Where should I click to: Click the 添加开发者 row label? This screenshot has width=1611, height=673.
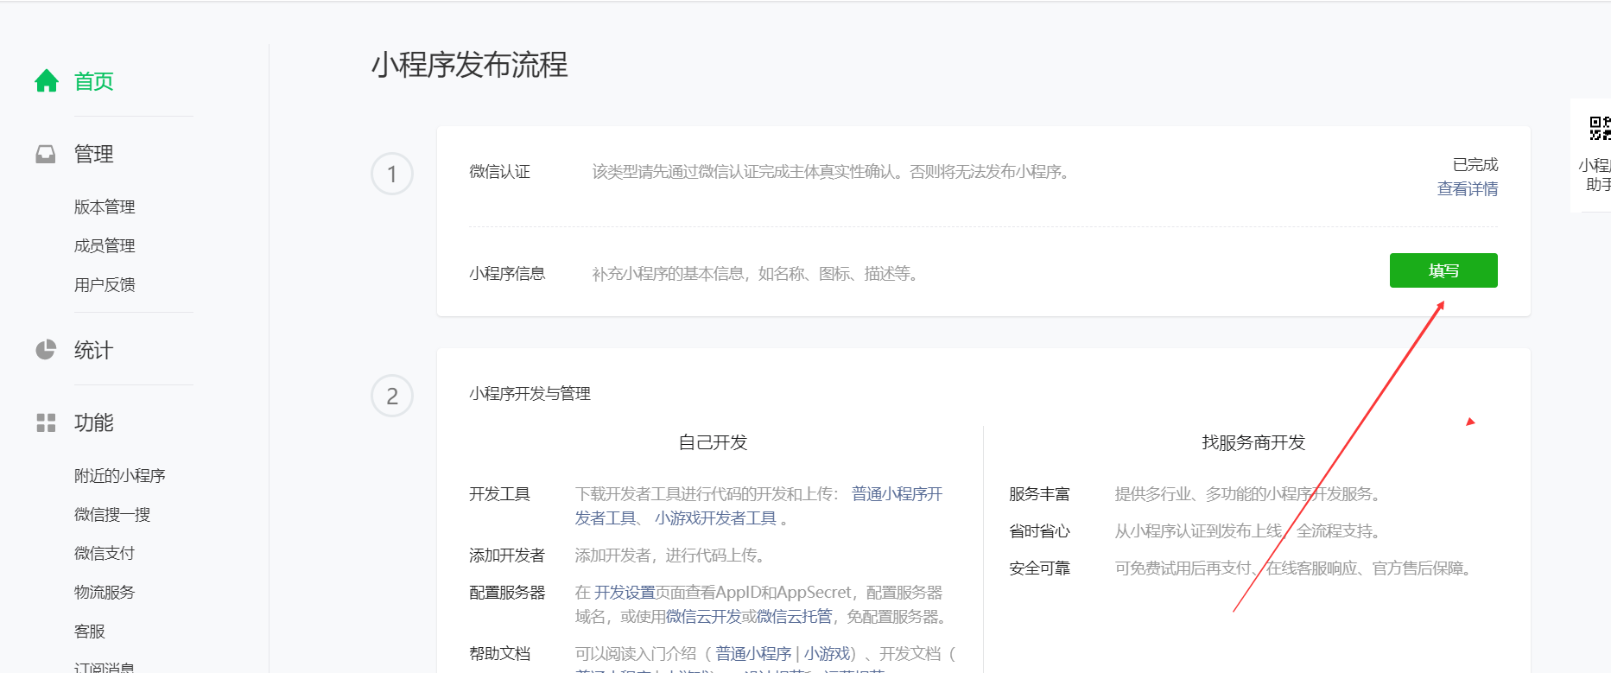pos(507,555)
